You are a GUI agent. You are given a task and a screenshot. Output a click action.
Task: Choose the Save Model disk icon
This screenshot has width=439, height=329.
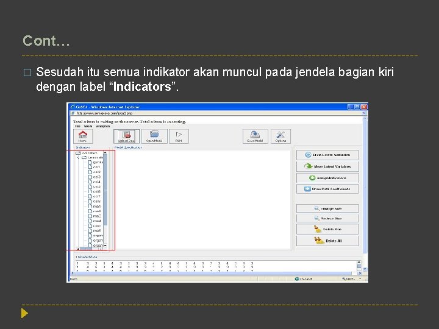point(255,136)
